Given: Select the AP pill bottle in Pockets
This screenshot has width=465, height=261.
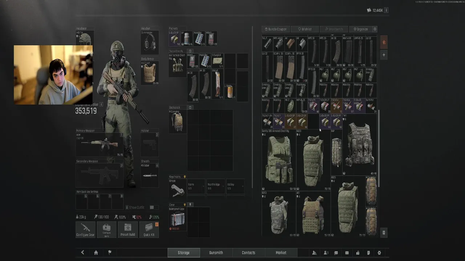Looking at the screenshot, I should pos(187,38).
